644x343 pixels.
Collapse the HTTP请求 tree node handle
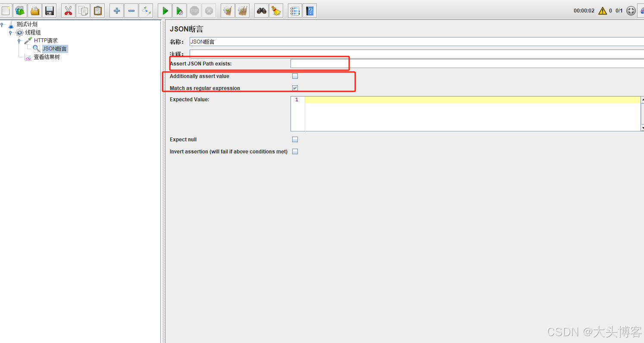coord(19,41)
